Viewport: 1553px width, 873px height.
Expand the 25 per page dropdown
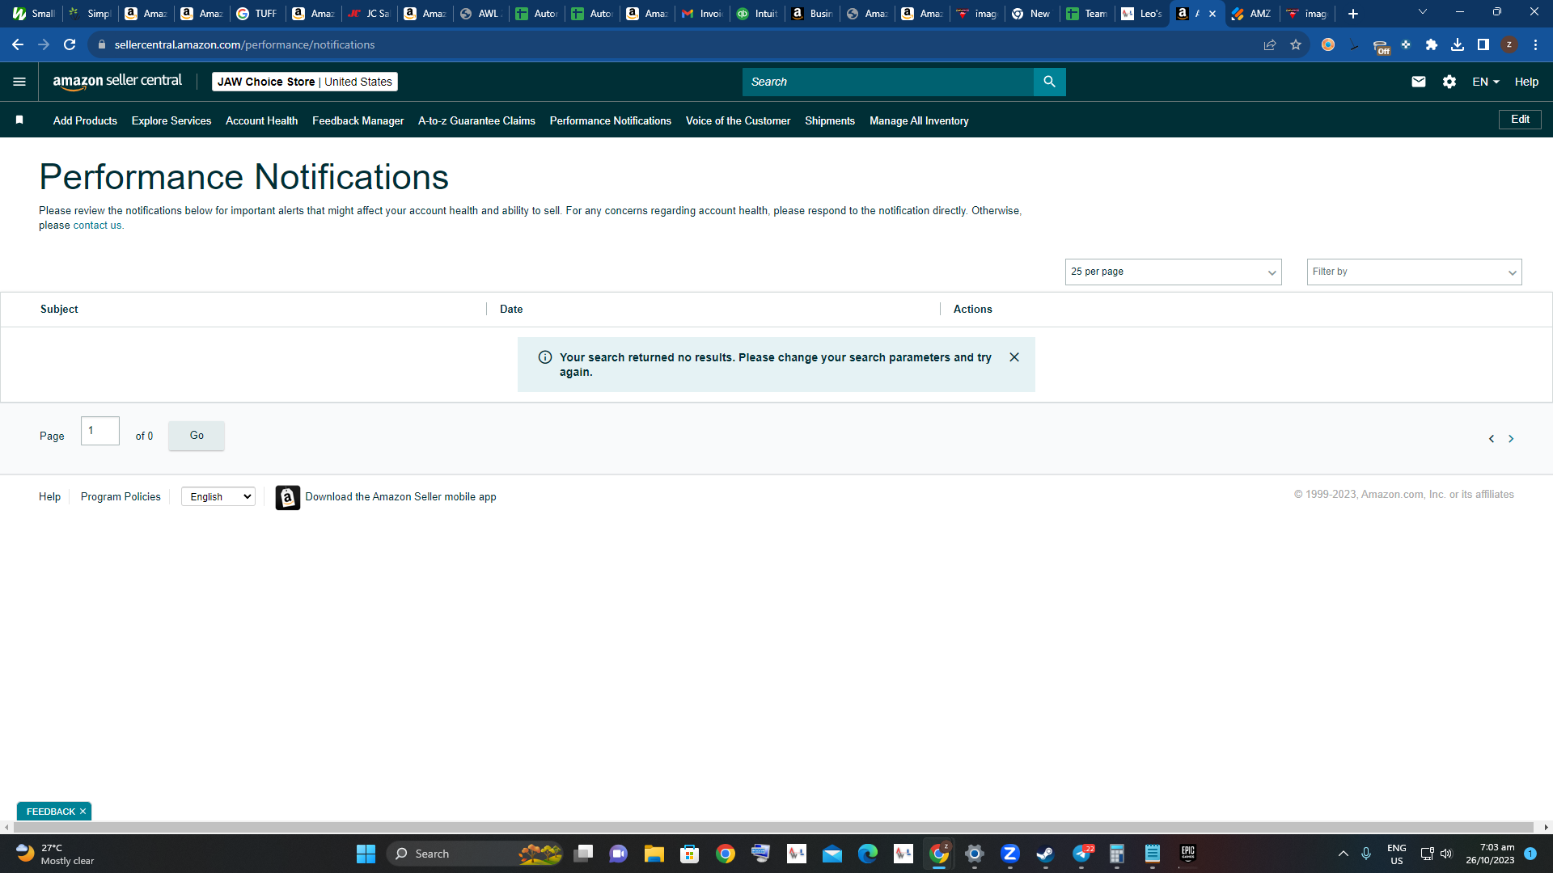click(x=1173, y=272)
